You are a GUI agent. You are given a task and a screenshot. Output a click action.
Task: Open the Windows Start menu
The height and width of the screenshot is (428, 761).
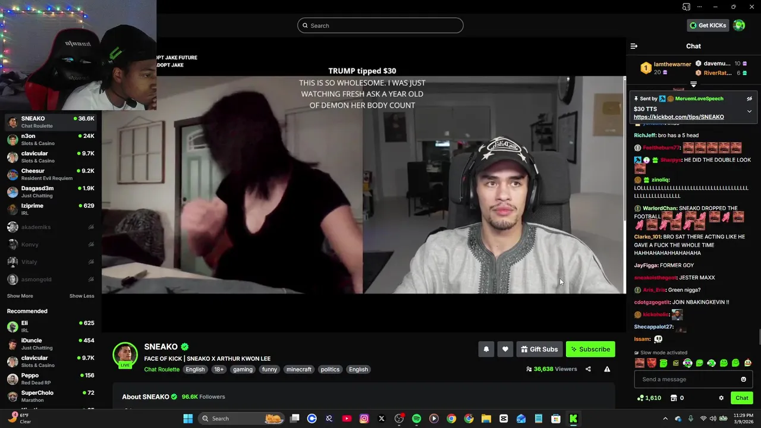pyautogui.click(x=188, y=418)
